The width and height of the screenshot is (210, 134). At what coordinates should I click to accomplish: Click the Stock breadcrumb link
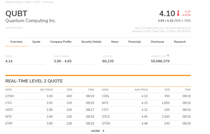tap(28, 2)
